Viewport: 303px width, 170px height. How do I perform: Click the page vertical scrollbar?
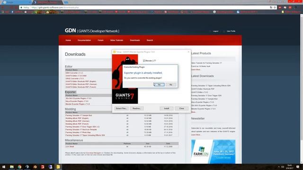point(302,89)
